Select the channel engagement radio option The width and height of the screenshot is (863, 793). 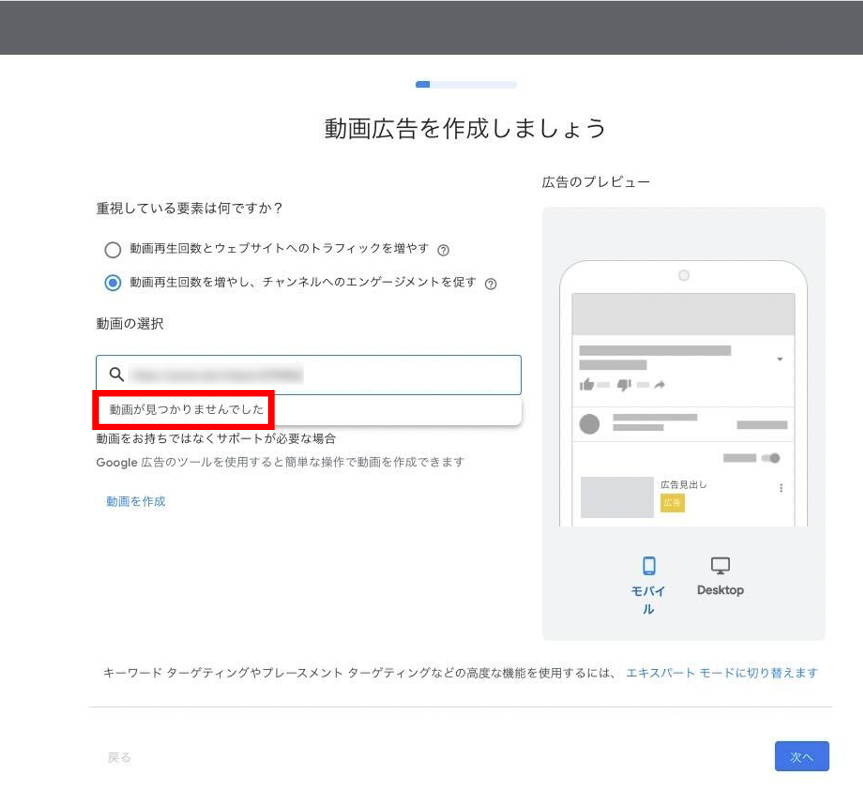[113, 283]
